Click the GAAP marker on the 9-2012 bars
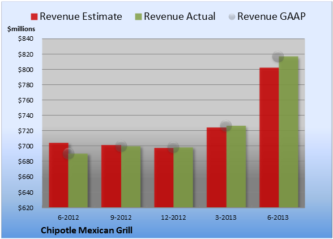Viewport: 333px width, 239px height. 121,146
